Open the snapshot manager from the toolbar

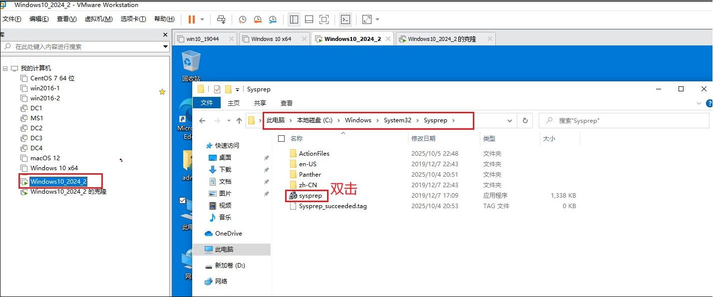click(273, 19)
